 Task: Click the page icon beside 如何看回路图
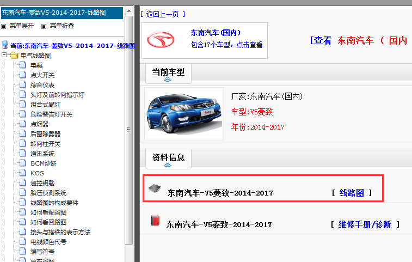(x=23, y=222)
